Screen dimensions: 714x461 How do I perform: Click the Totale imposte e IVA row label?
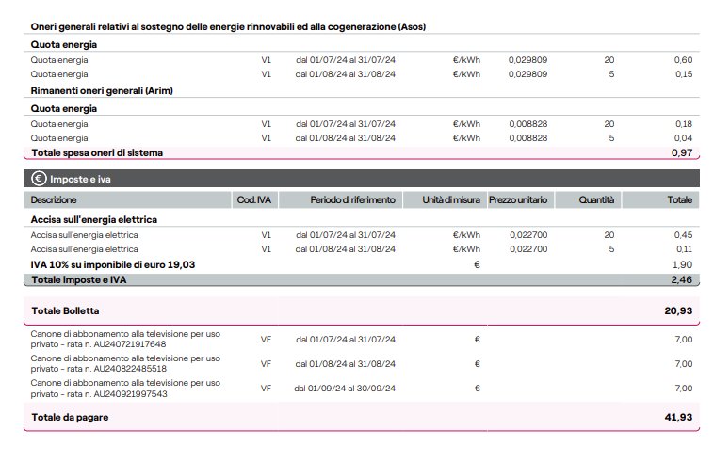click(78, 279)
